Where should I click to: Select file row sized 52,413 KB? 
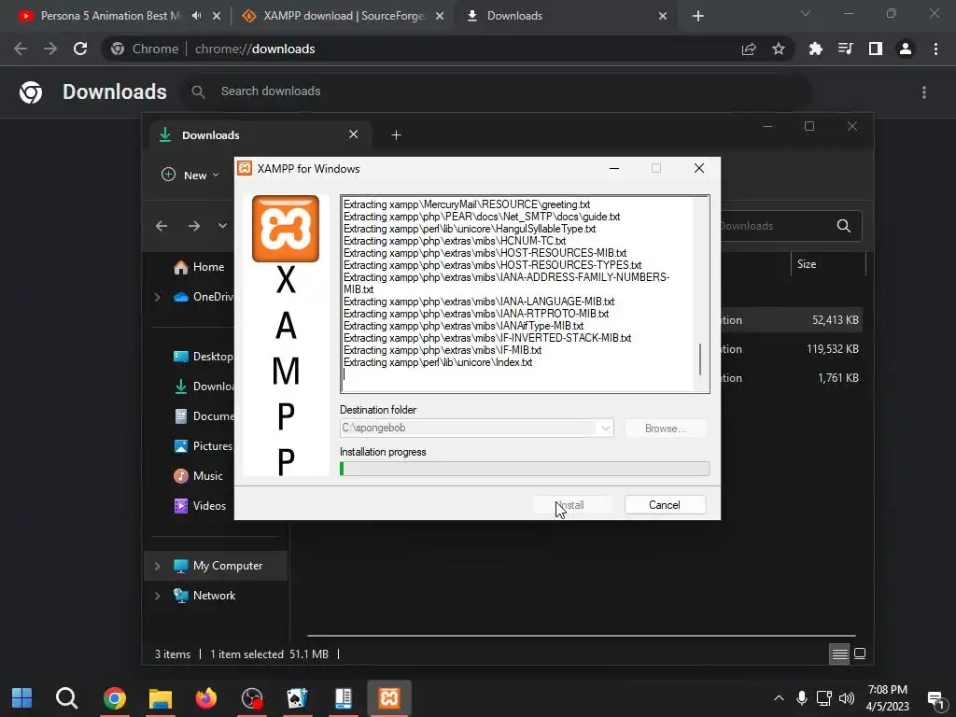792,320
